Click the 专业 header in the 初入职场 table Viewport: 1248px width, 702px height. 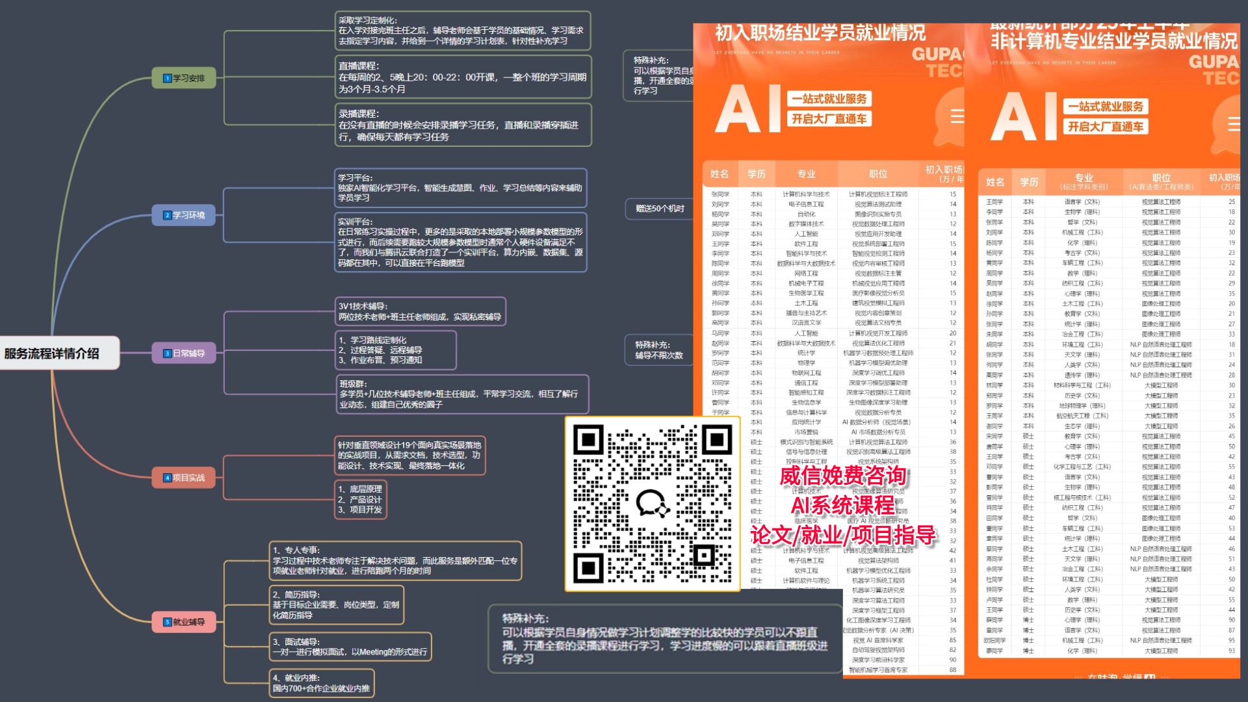coord(806,174)
